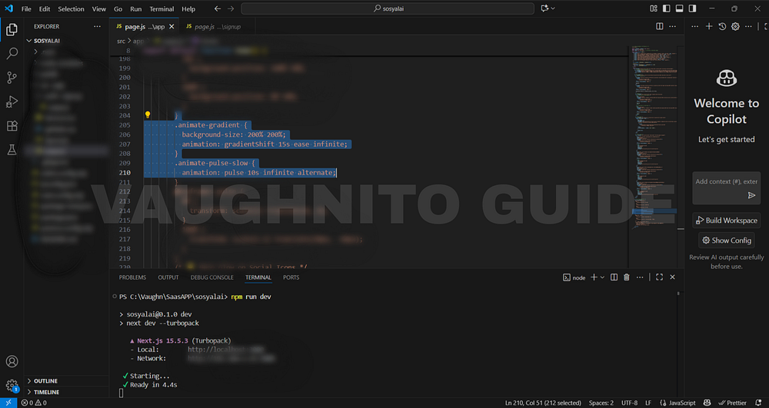
Task: Start a new Copilot chat with plus icon
Action: (709, 26)
